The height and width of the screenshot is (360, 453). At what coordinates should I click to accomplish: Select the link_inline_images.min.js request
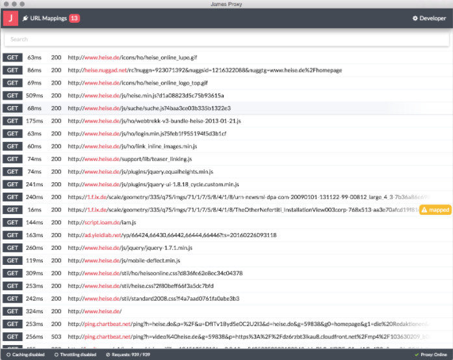pos(226,146)
